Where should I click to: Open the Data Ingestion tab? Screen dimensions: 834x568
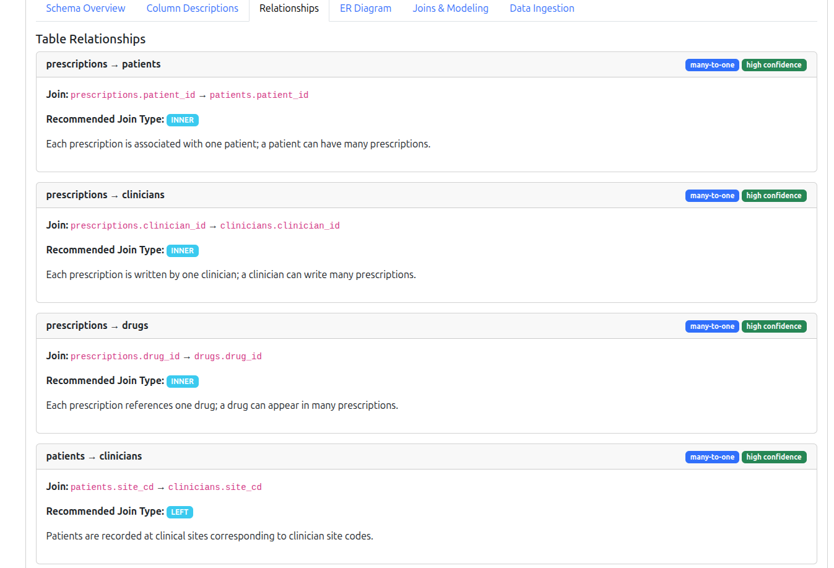(x=542, y=9)
